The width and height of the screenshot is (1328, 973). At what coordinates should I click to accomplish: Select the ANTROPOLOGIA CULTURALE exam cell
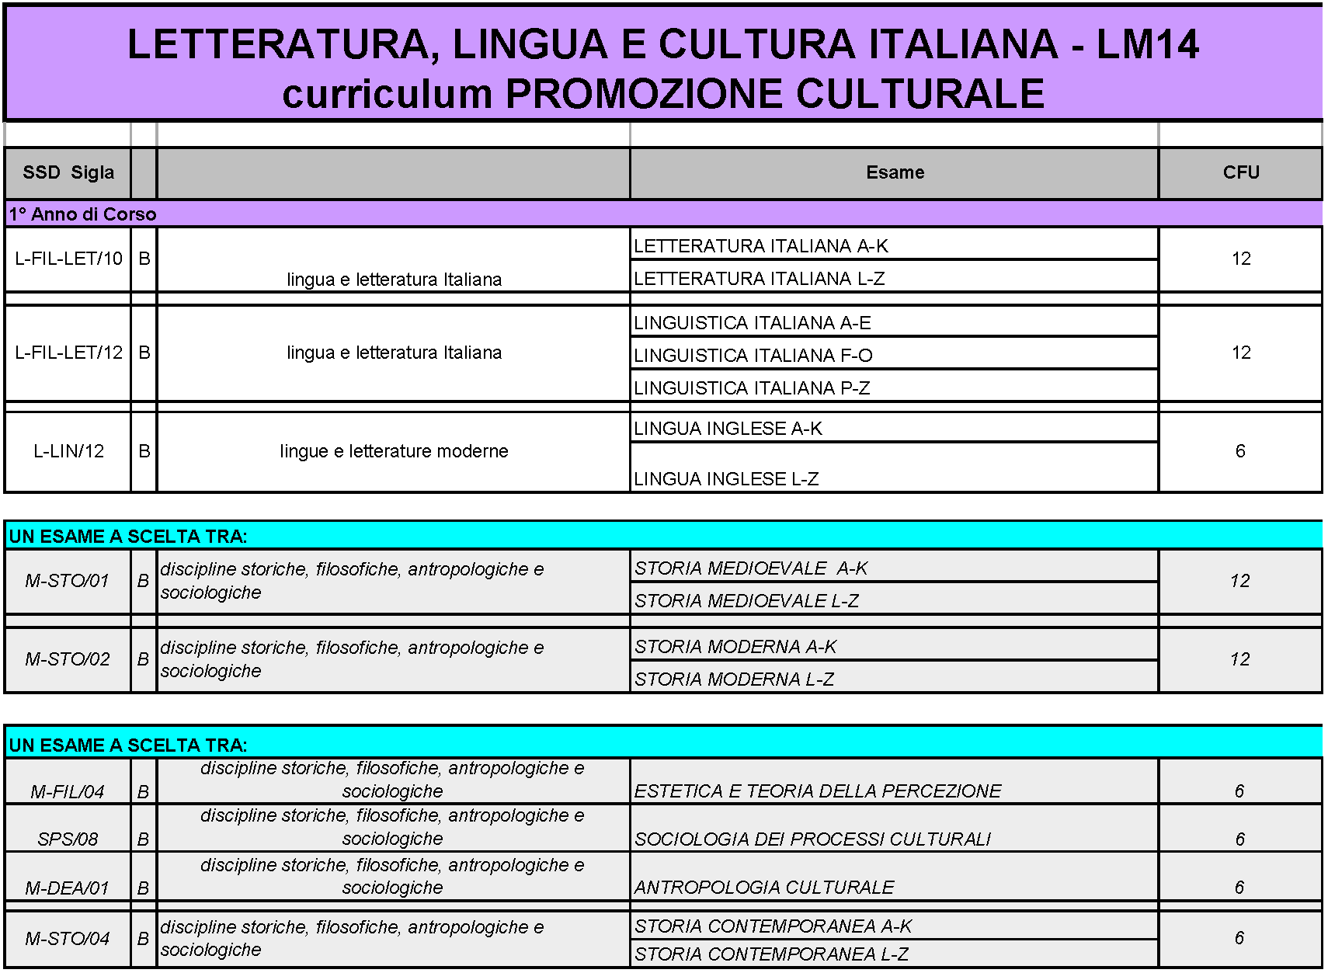coord(764,888)
